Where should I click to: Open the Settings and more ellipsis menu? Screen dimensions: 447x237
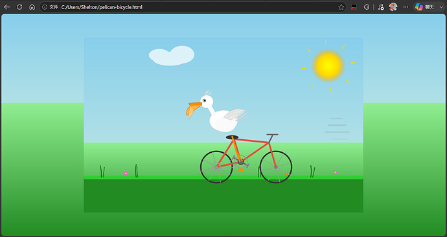click(x=406, y=7)
